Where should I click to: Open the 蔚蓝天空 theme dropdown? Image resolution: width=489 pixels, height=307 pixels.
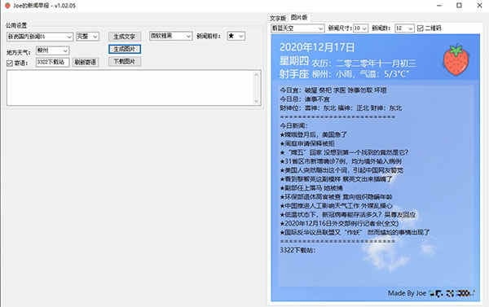[x=297, y=29]
